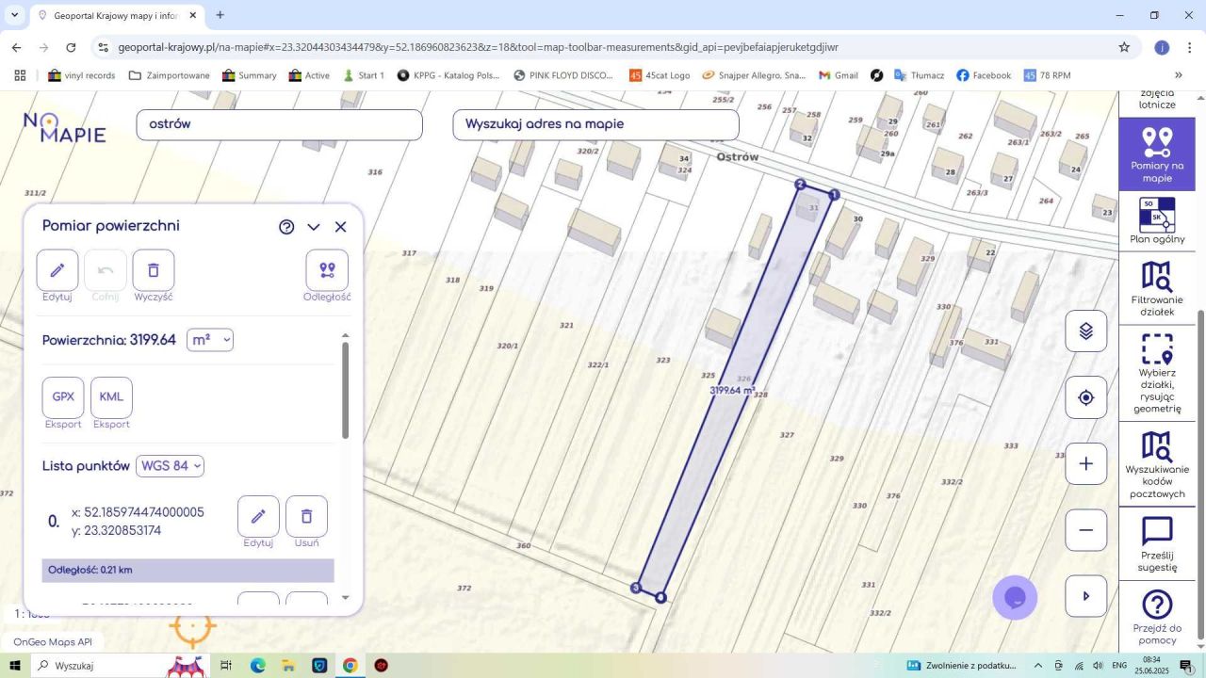Screen dimensions: 1206x678
Task: Open the m² area unit dropdown
Action: click(x=210, y=340)
